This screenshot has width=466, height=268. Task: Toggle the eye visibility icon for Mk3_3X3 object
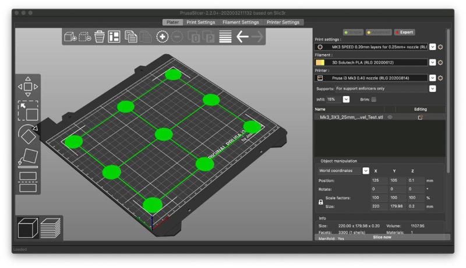click(390, 117)
